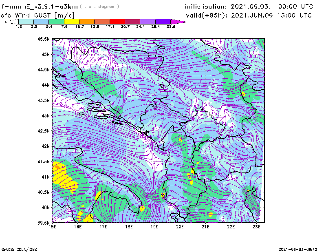Click the crimson 20.7–24.4 legend swatch

pyautogui.click(x=132, y=22)
